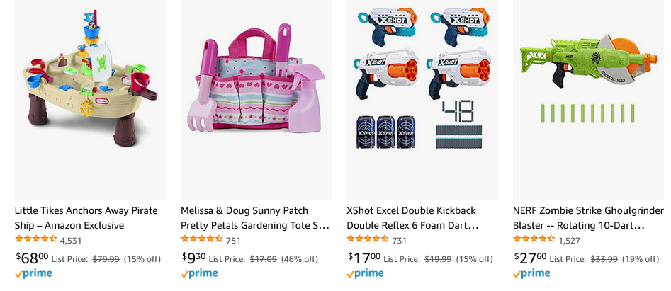The width and height of the screenshot is (671, 291).
Task: Click the Prime logo under the $27.60 price
Action: tap(531, 273)
